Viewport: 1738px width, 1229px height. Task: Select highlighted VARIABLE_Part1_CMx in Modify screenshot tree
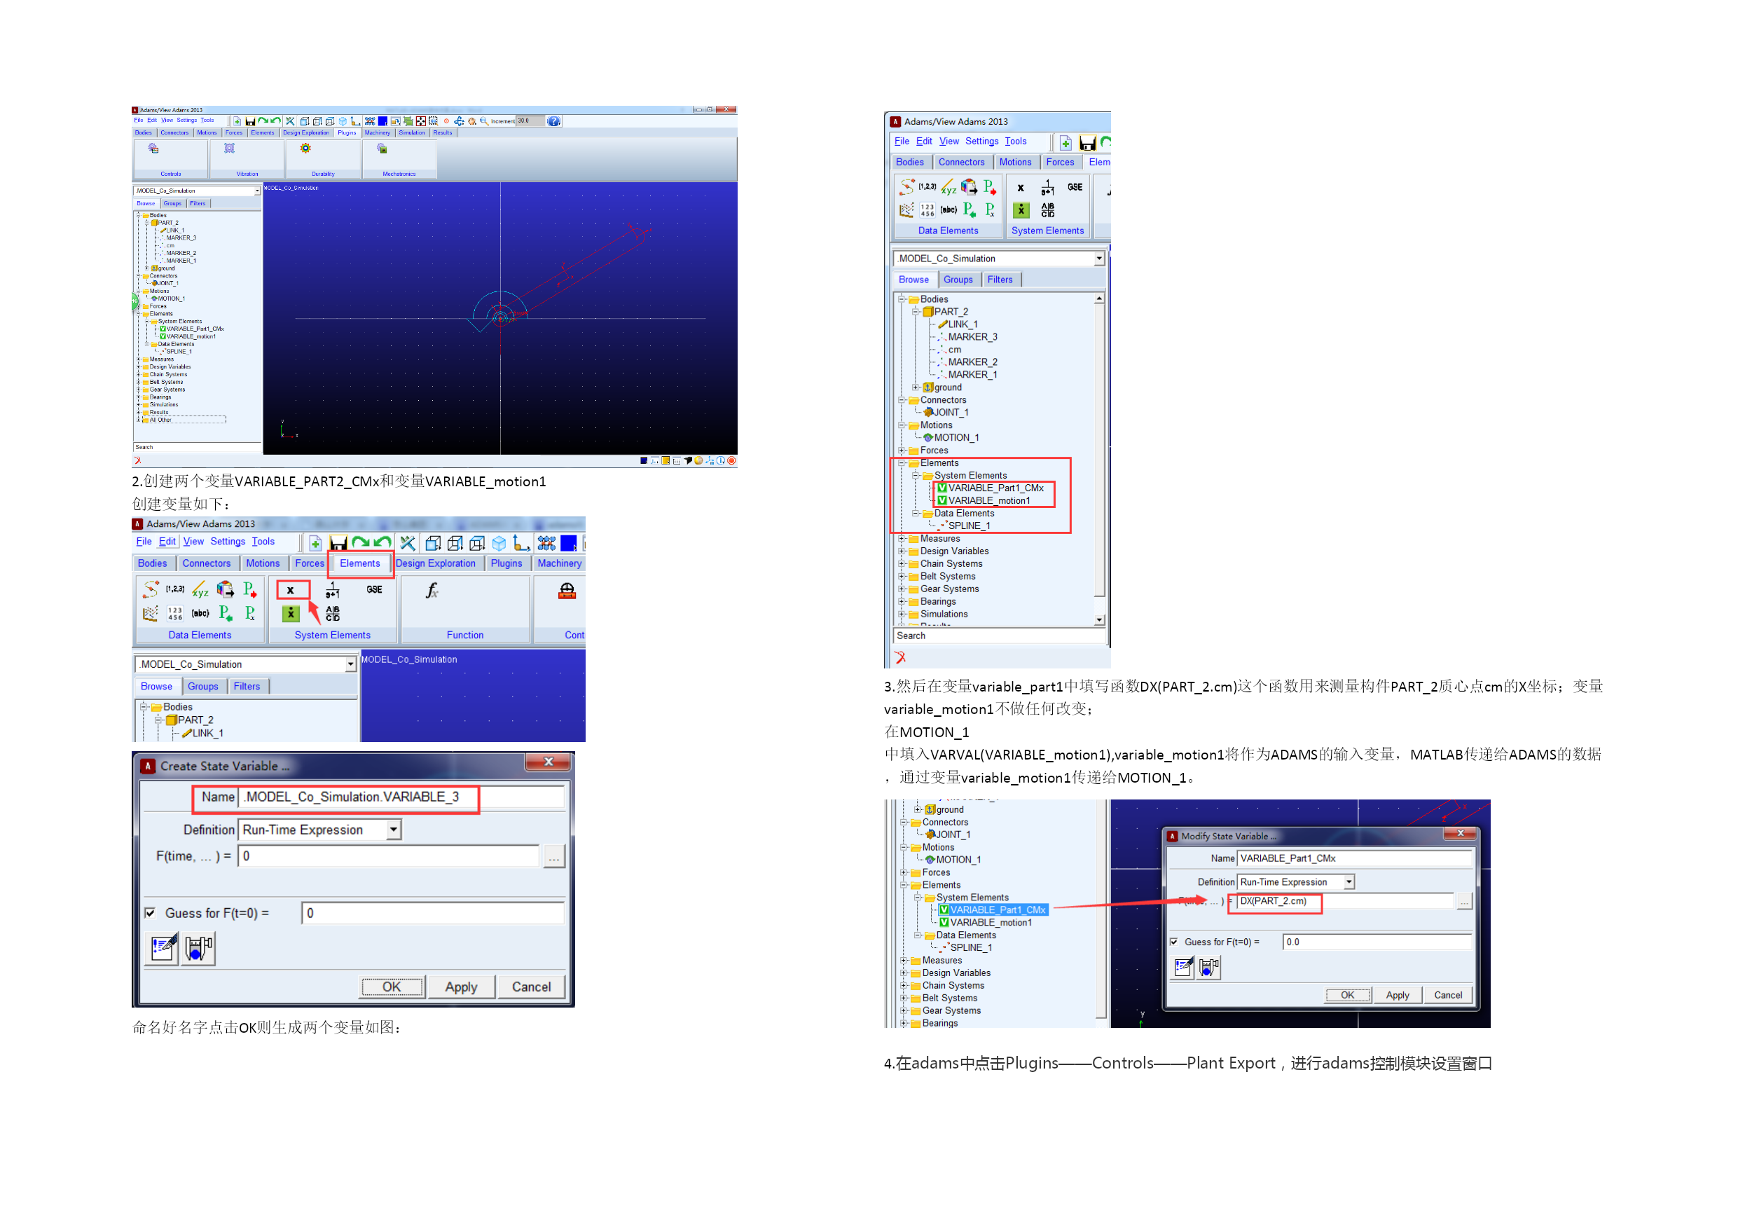coord(998,909)
